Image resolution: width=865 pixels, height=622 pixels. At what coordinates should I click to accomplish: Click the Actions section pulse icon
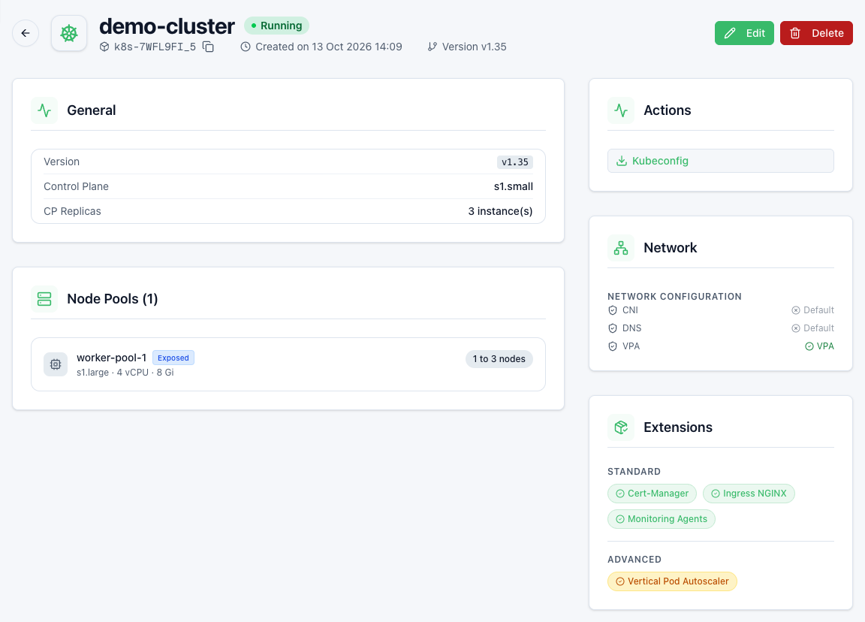point(621,110)
